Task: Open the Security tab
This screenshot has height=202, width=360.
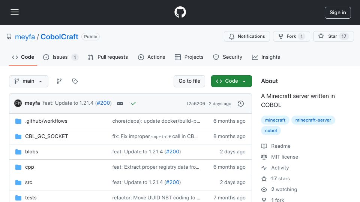Action: (228, 57)
